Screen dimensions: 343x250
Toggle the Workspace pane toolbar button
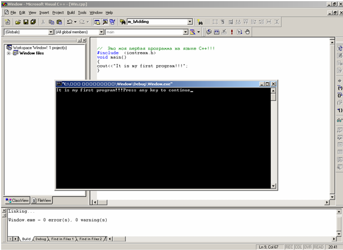coord(97,22)
